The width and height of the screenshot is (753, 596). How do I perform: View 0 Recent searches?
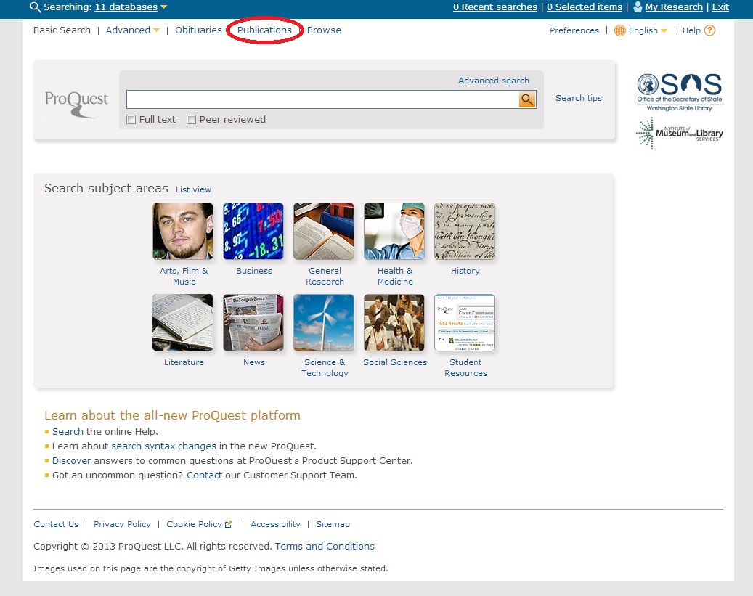click(495, 7)
